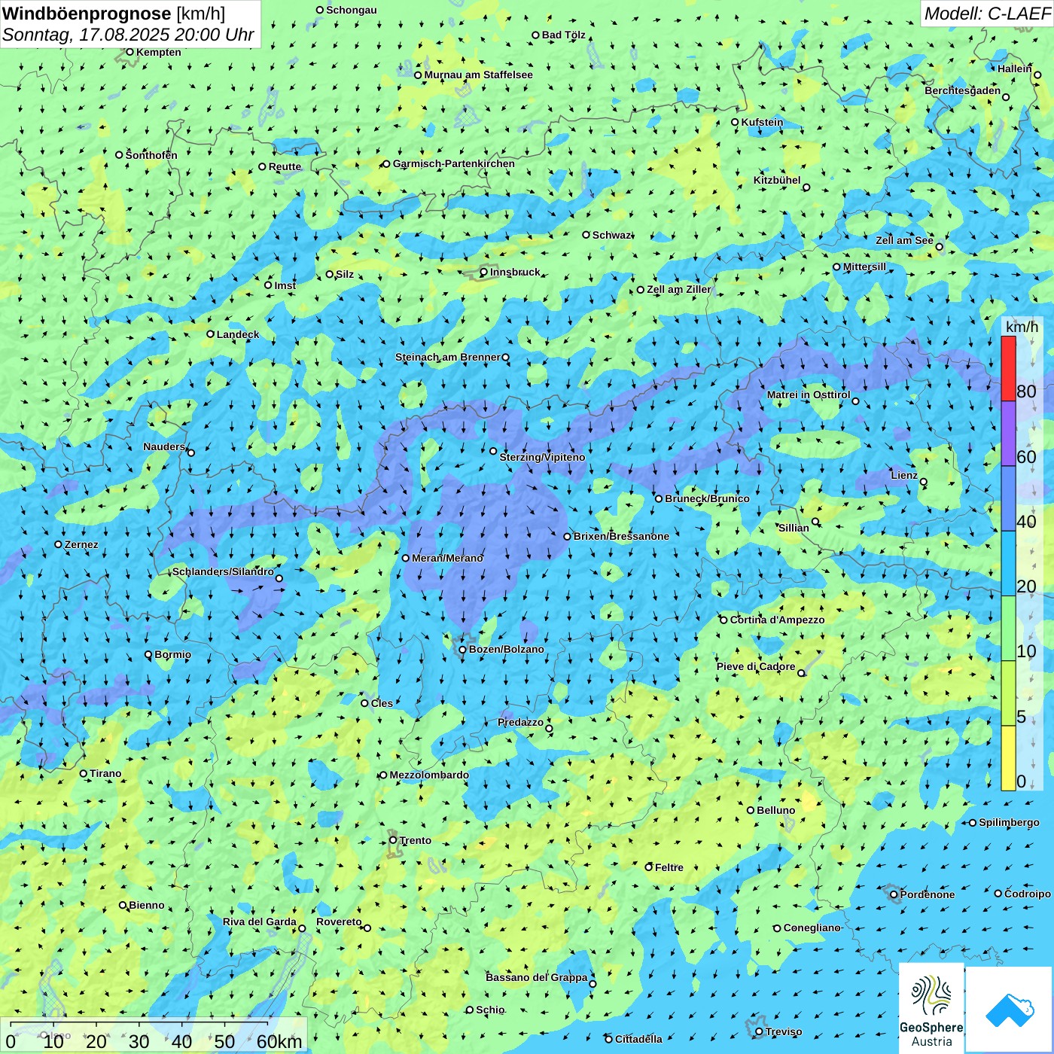Click the GeoSphere Austria logo

tap(931, 1007)
